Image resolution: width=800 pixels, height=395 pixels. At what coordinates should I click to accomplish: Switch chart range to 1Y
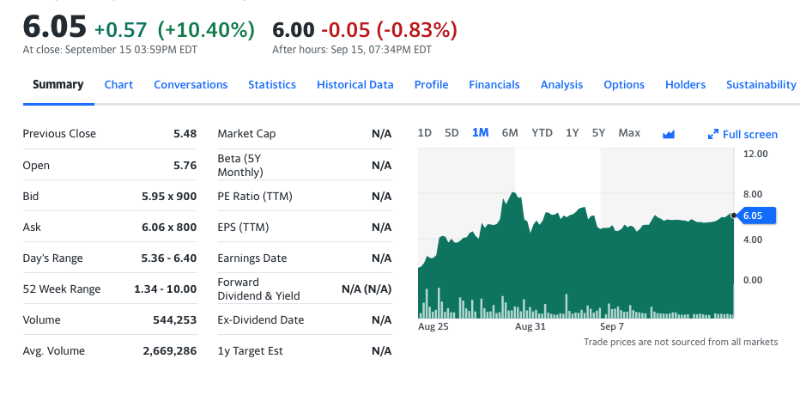point(572,133)
